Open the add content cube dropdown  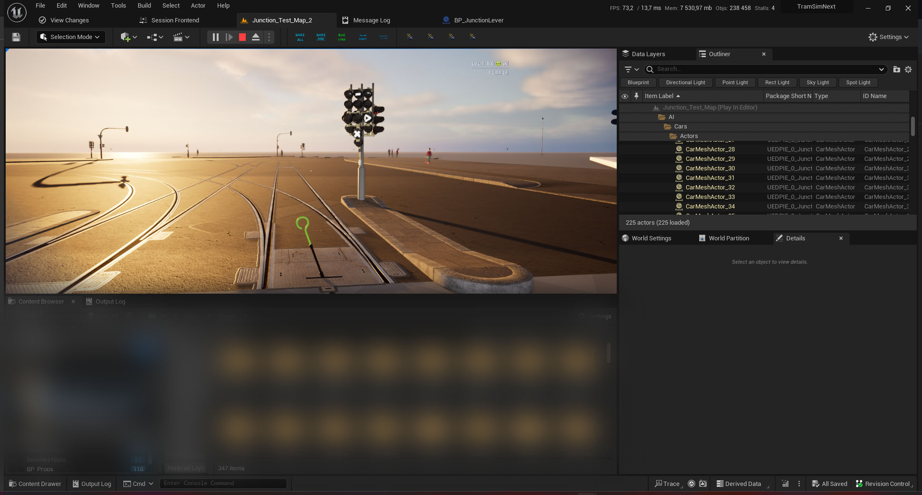tap(129, 37)
